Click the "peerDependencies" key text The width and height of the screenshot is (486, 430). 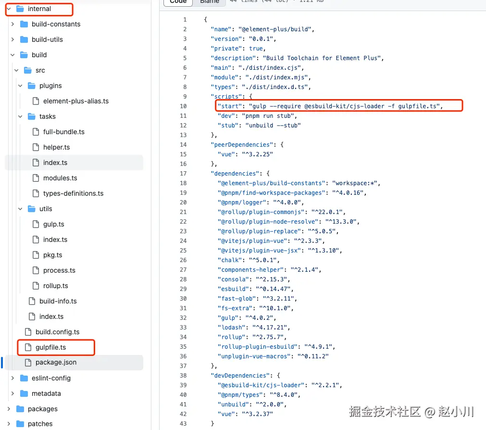point(242,144)
